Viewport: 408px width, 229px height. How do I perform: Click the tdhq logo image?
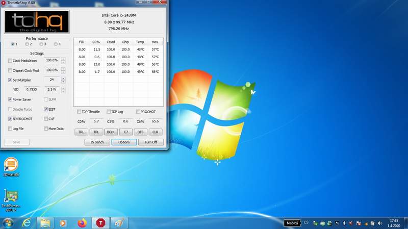[x=37, y=21]
